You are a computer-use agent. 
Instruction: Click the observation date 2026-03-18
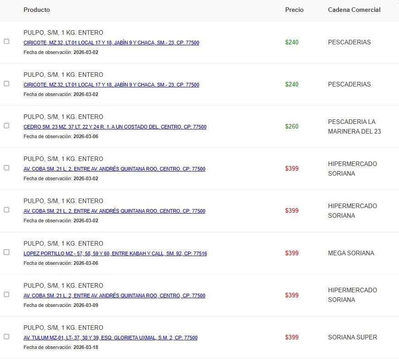(x=86, y=347)
